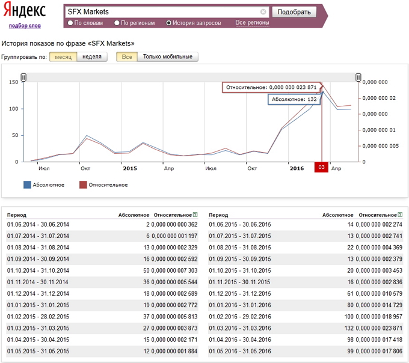Click the period row 01.11.2015 - 30.11.2015
Image resolution: width=409 pixels, height=363 pixels.
[x=306, y=282]
